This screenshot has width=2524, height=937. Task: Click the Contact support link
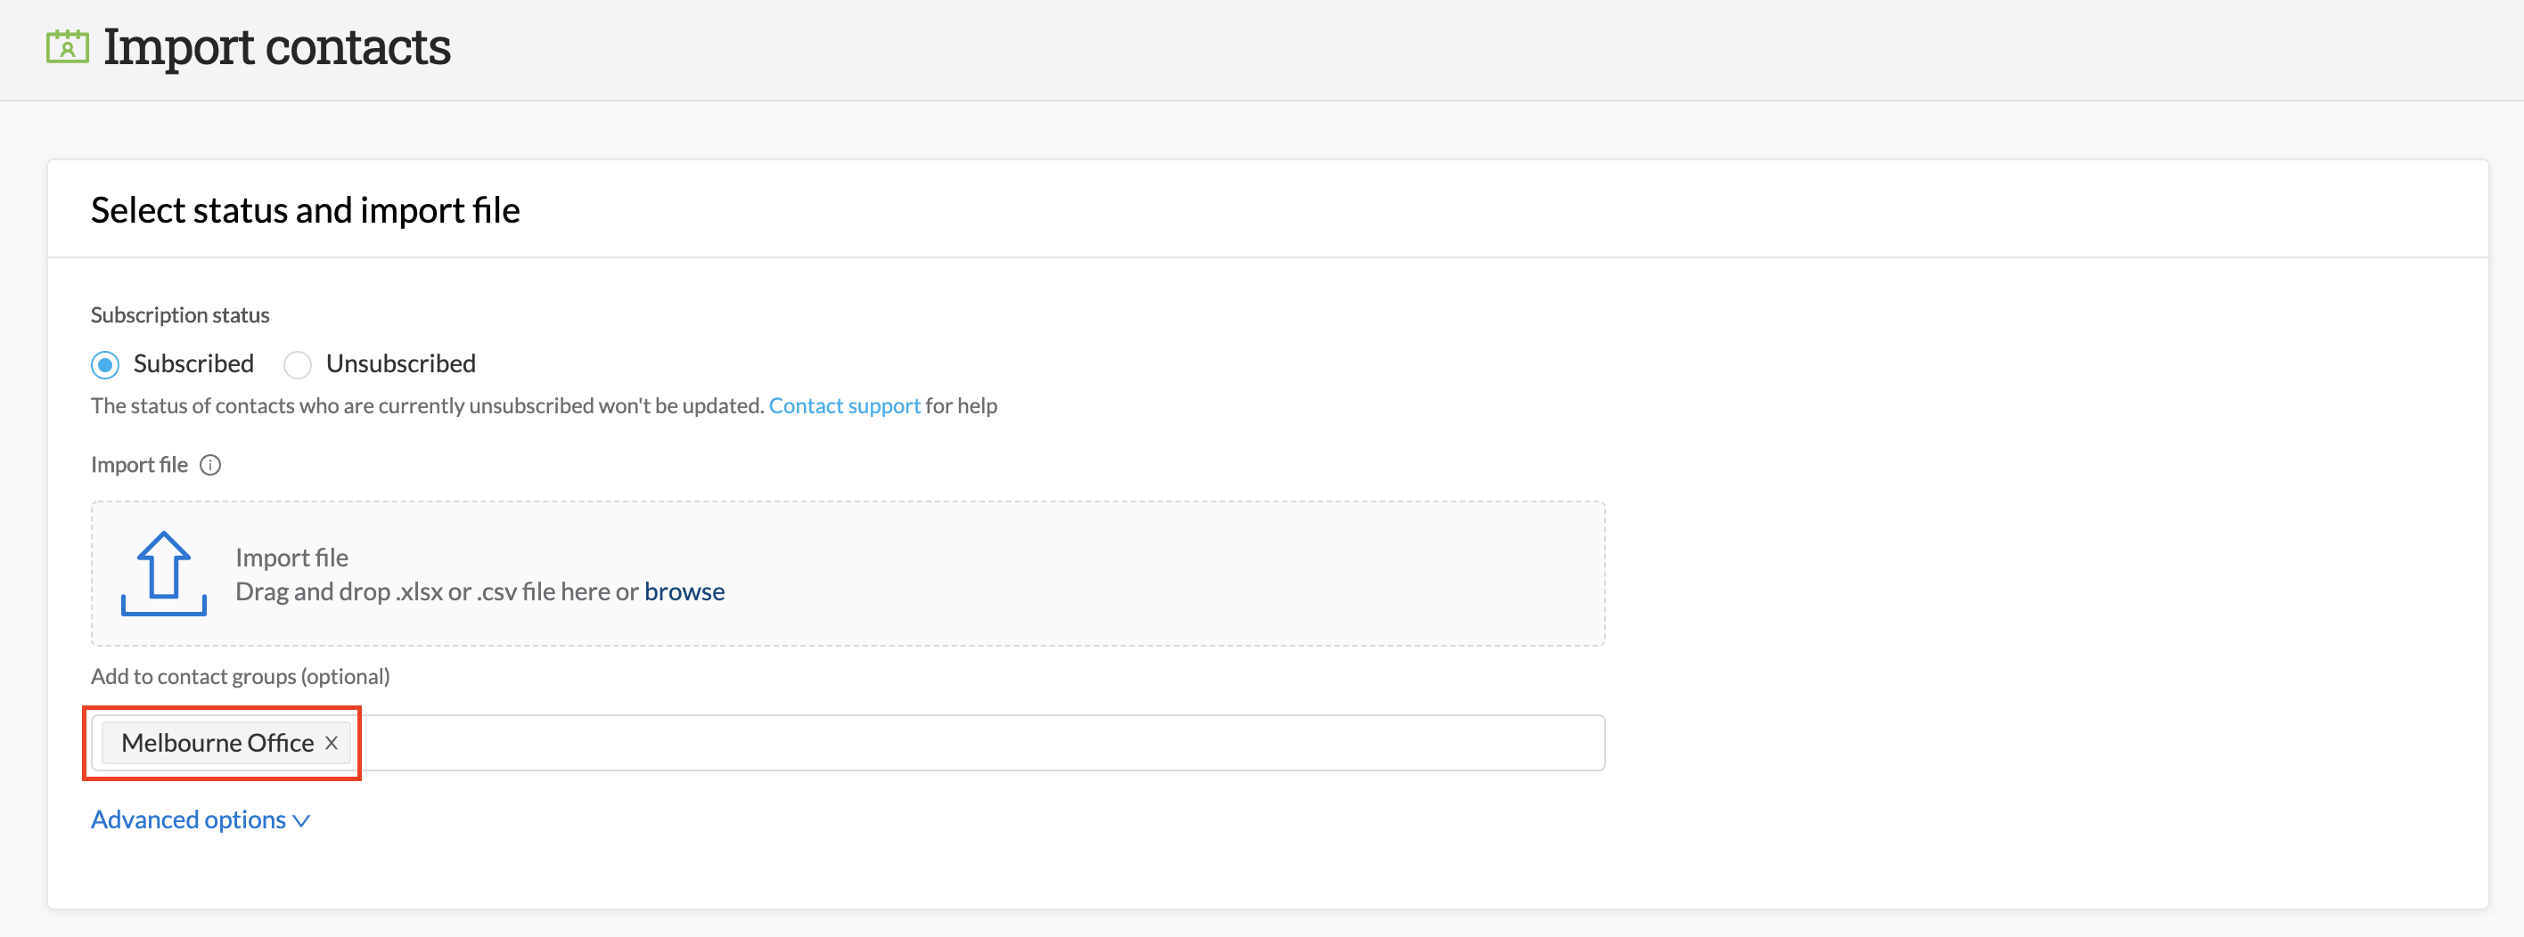point(844,405)
